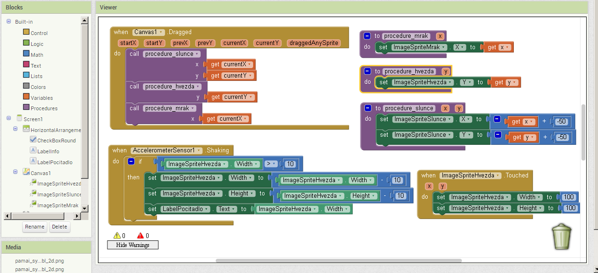Collapse the HorizontalArrangement tree node

16,129
